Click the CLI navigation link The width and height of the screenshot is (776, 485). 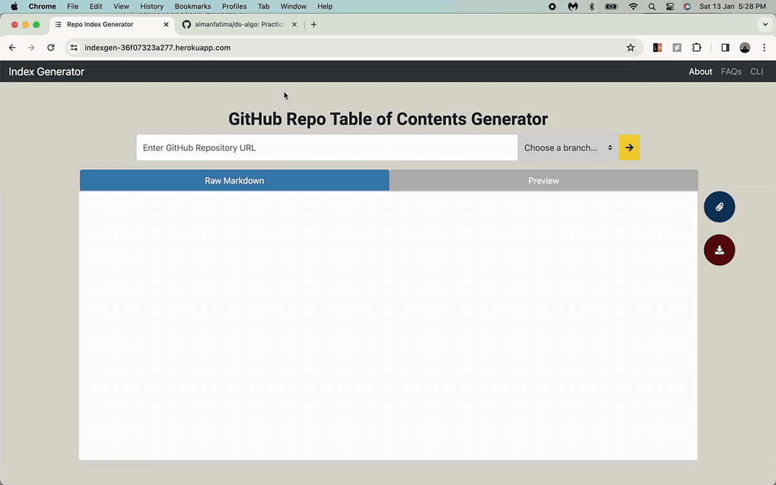(x=757, y=71)
